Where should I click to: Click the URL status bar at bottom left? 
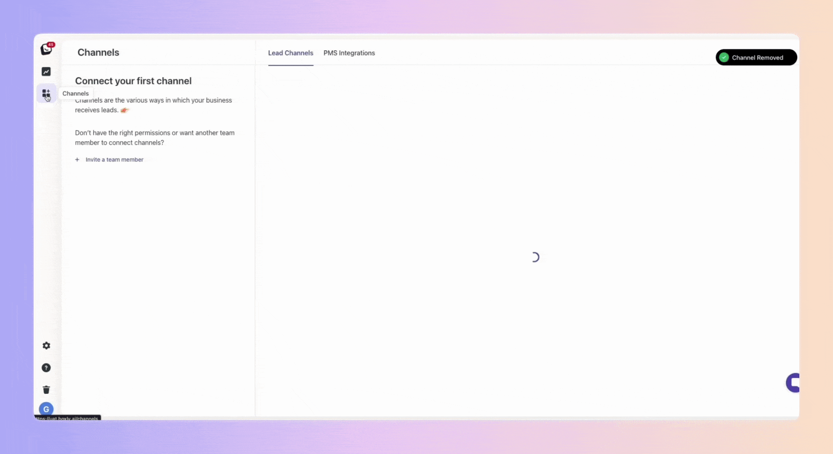click(x=67, y=418)
